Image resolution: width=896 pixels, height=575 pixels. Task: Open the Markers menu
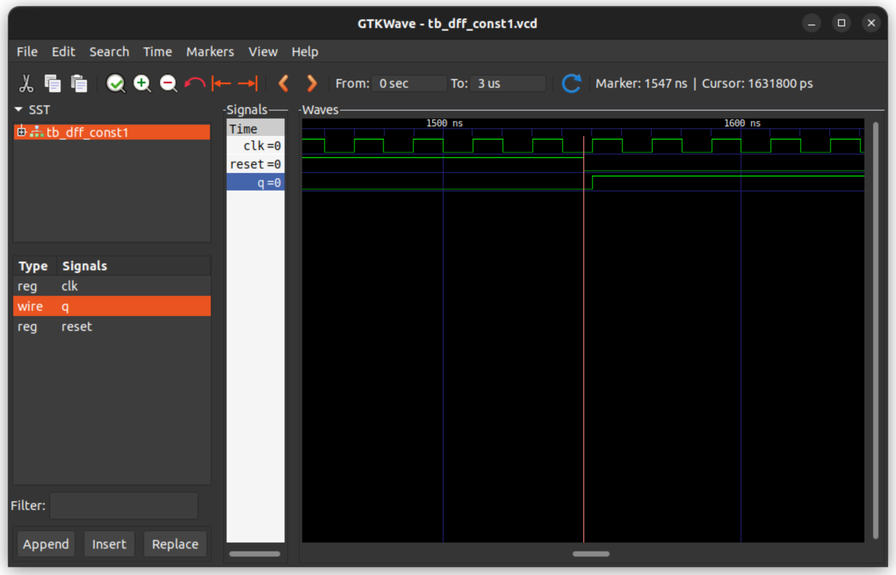click(210, 51)
